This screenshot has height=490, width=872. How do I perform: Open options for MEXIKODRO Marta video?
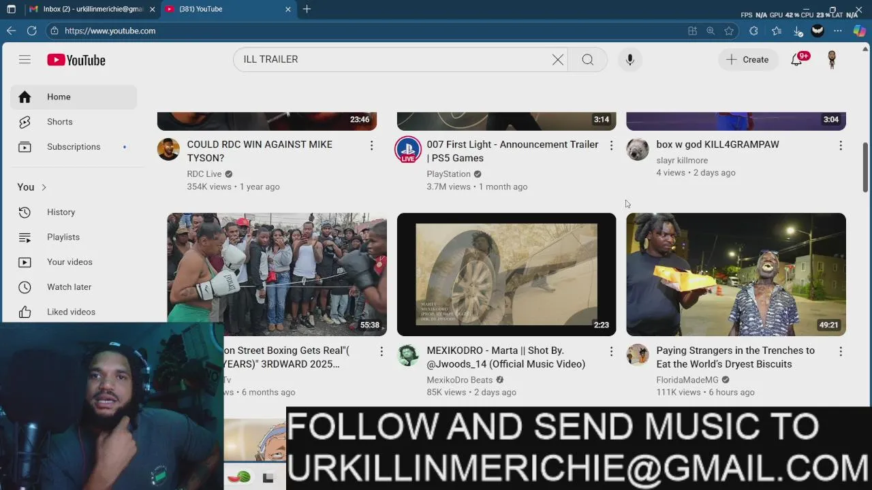(x=611, y=352)
